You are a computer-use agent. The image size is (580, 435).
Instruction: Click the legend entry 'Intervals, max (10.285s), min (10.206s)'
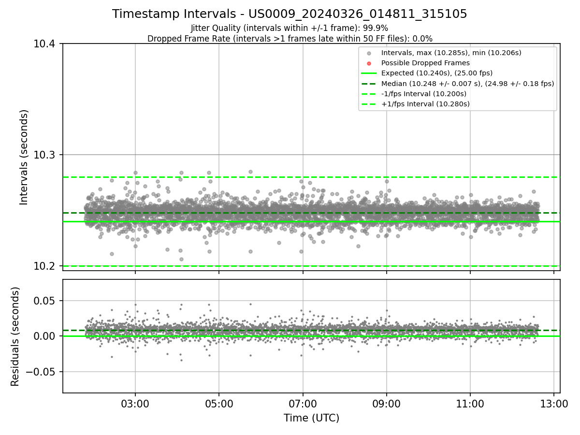coord(451,53)
